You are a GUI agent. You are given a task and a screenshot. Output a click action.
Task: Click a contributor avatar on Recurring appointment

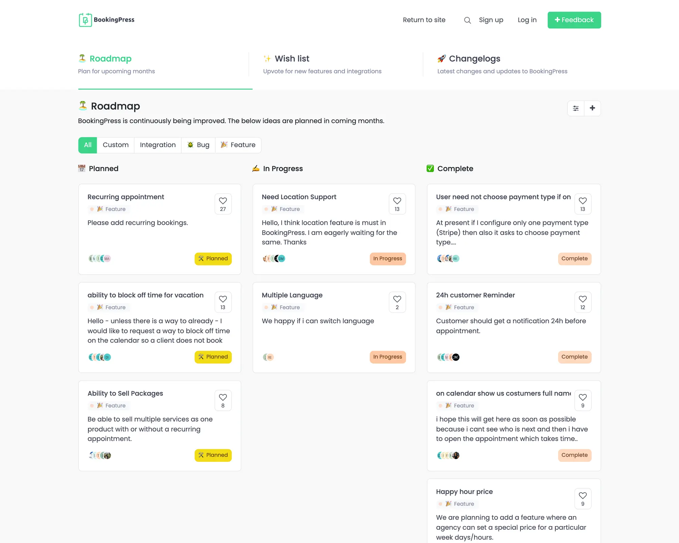92,258
